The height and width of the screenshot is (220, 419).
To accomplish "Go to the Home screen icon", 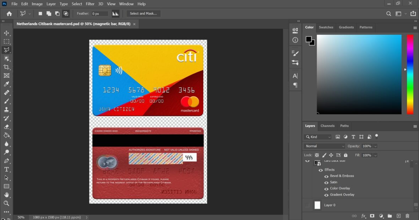I will click(9, 14).
